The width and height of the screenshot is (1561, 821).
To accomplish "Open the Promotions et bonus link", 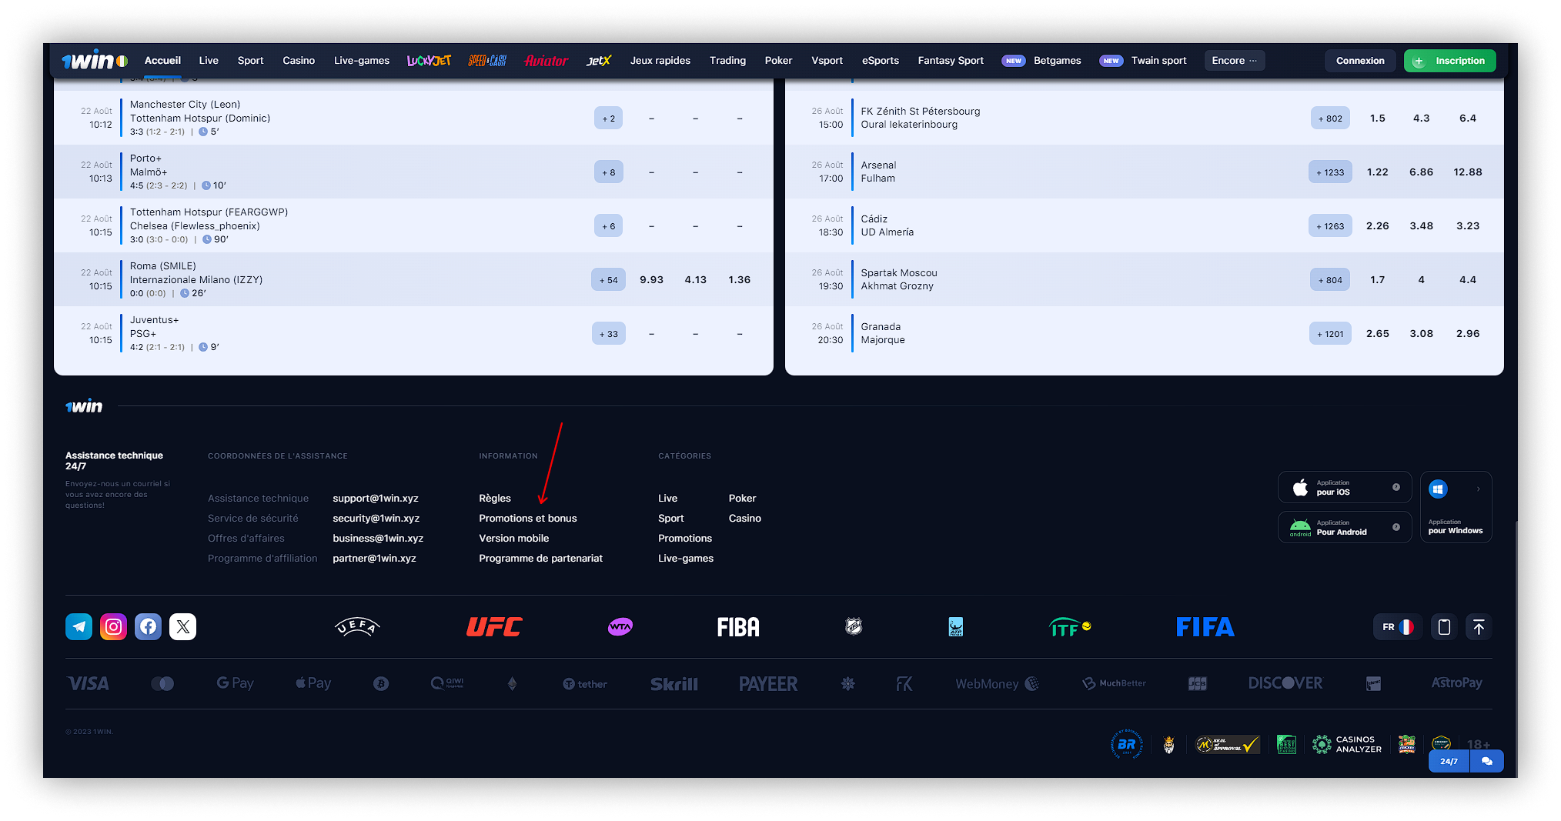I will click(x=527, y=519).
